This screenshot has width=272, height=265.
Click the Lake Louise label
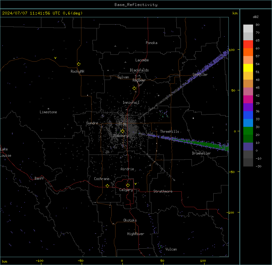coord(6,152)
